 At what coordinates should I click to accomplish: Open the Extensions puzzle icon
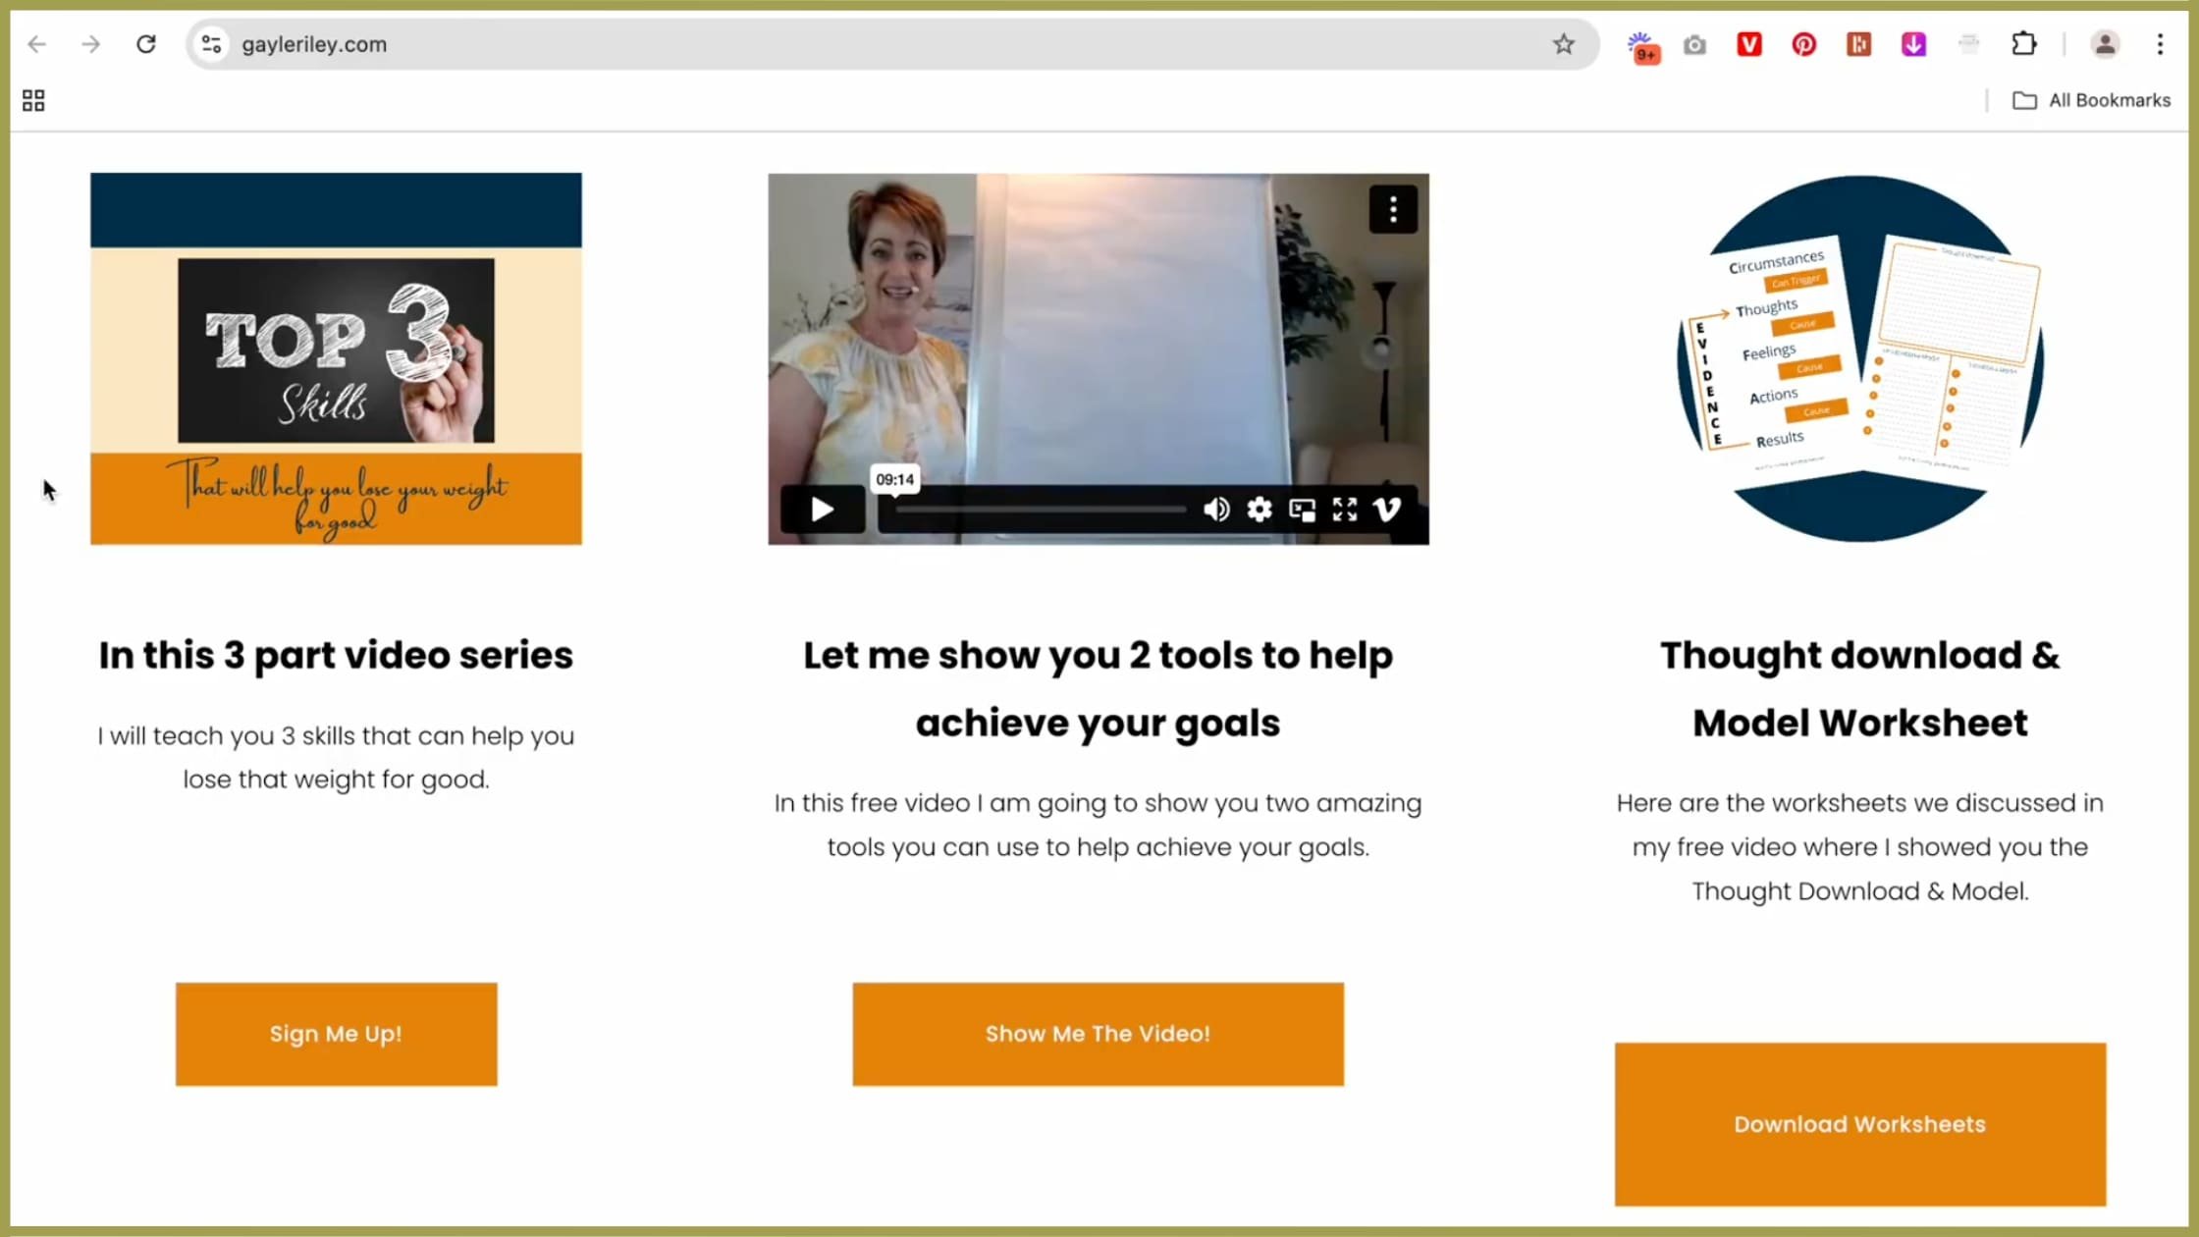coord(2023,44)
